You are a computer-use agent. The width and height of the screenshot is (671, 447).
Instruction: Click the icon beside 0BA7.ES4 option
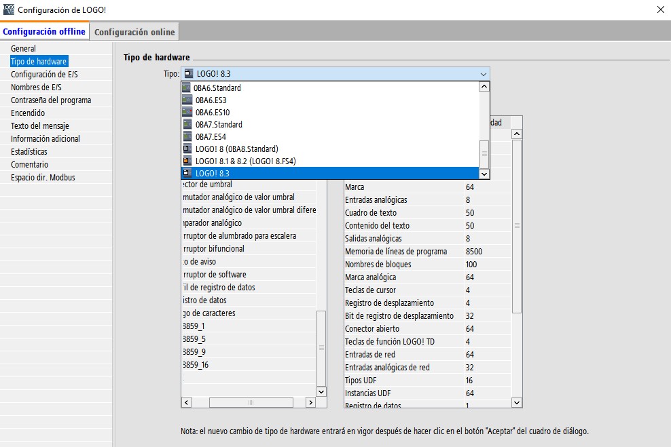pyautogui.click(x=187, y=137)
